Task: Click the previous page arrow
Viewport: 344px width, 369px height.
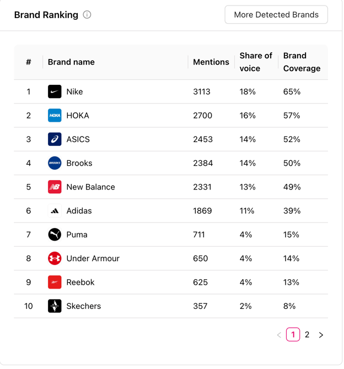Action: 279,335
